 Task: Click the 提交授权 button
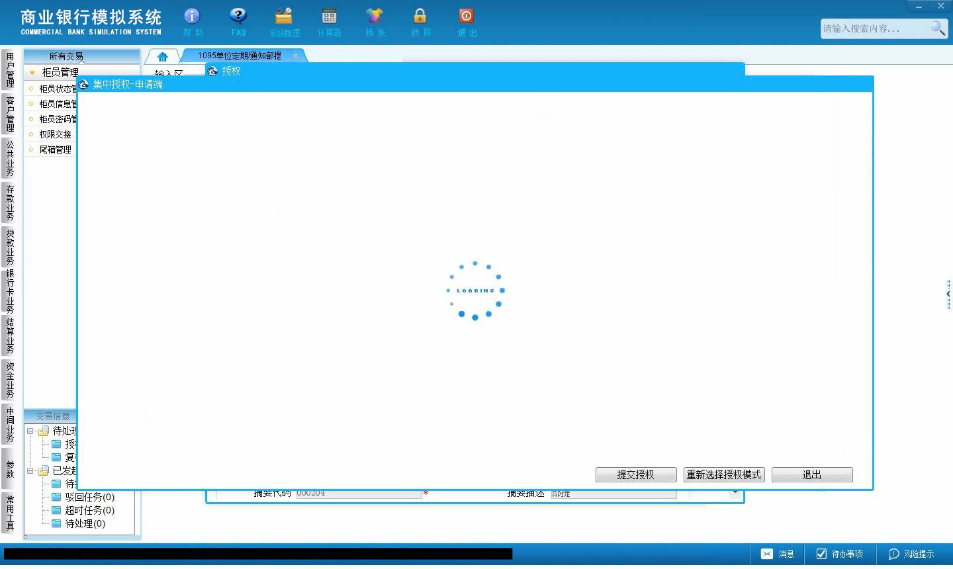click(x=636, y=474)
